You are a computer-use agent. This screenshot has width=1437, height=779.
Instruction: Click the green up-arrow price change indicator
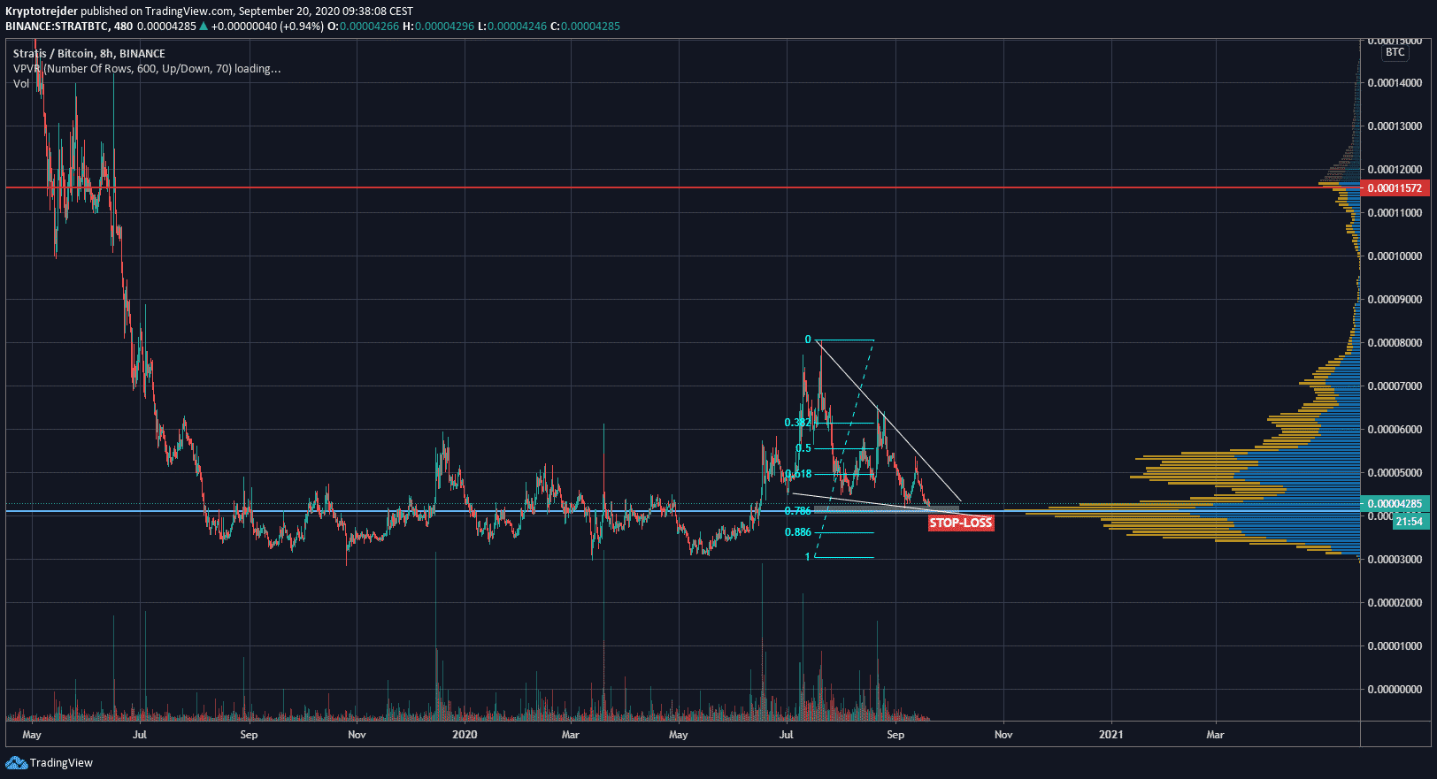[x=204, y=27]
